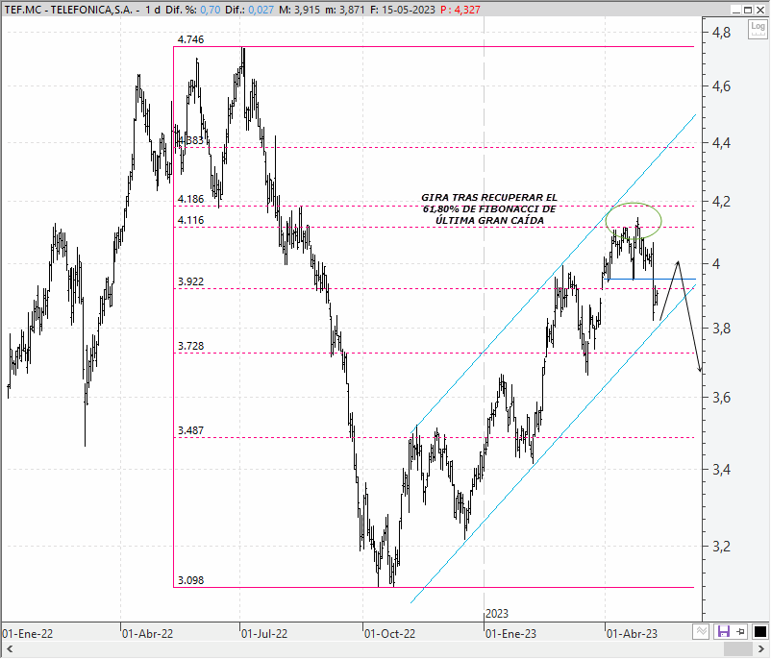Click the 3,8 price axis label

(722, 329)
